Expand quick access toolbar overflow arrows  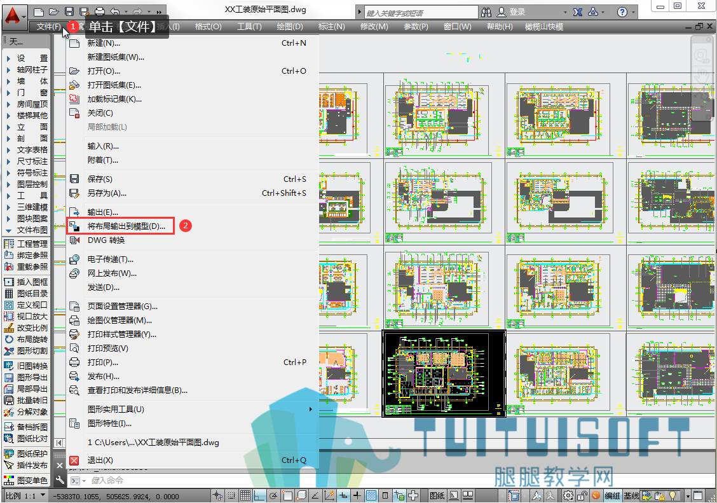(x=159, y=12)
